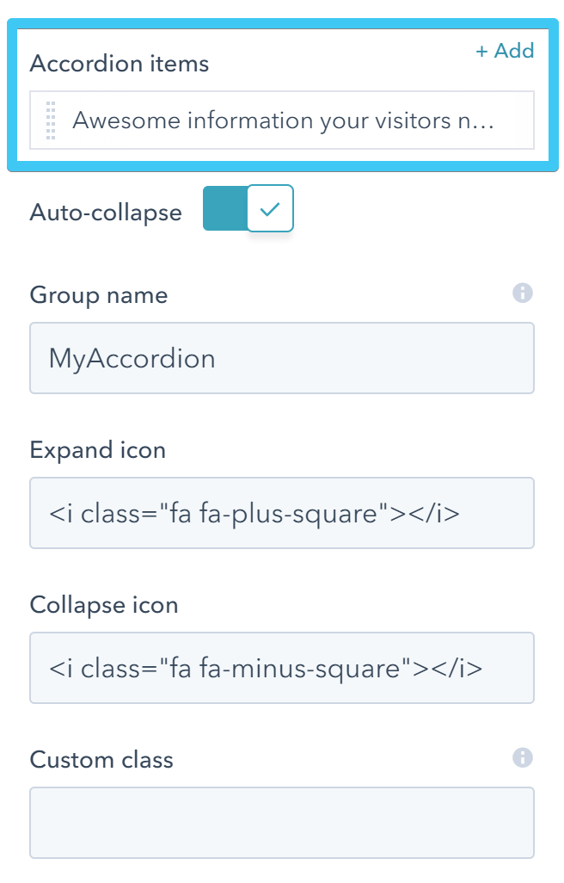Click the teal track of Auto-collapse switch
Viewport: 564px width, 883px height.
pyautogui.click(x=224, y=208)
